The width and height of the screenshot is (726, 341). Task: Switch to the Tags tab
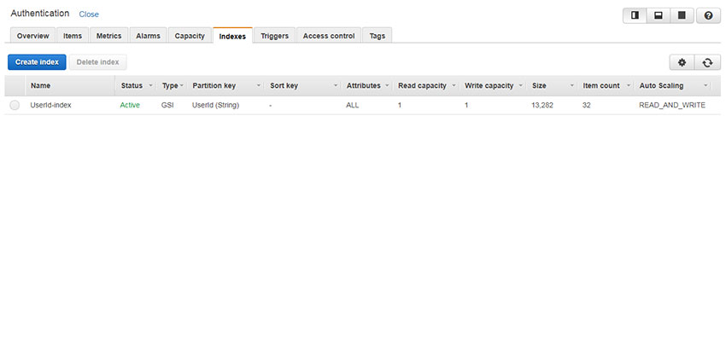click(378, 36)
